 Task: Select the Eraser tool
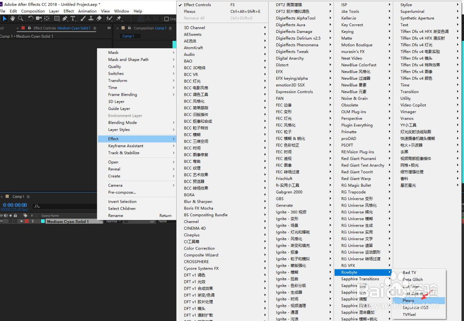(99, 18)
